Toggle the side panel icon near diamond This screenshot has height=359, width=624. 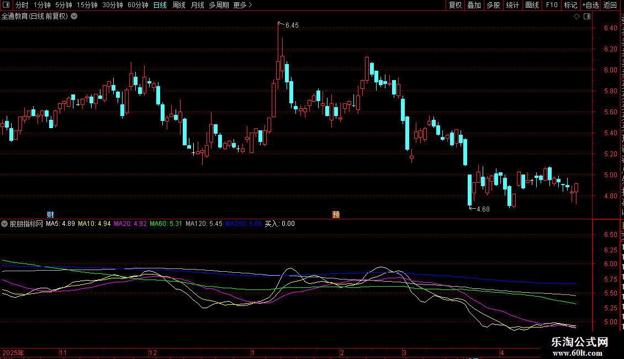[587, 17]
